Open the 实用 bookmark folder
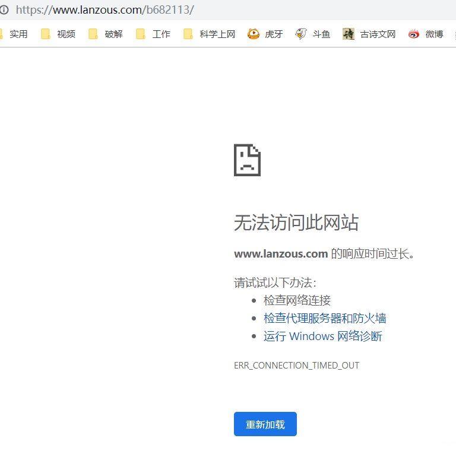Image resolution: width=456 pixels, height=454 pixels. (x=13, y=34)
